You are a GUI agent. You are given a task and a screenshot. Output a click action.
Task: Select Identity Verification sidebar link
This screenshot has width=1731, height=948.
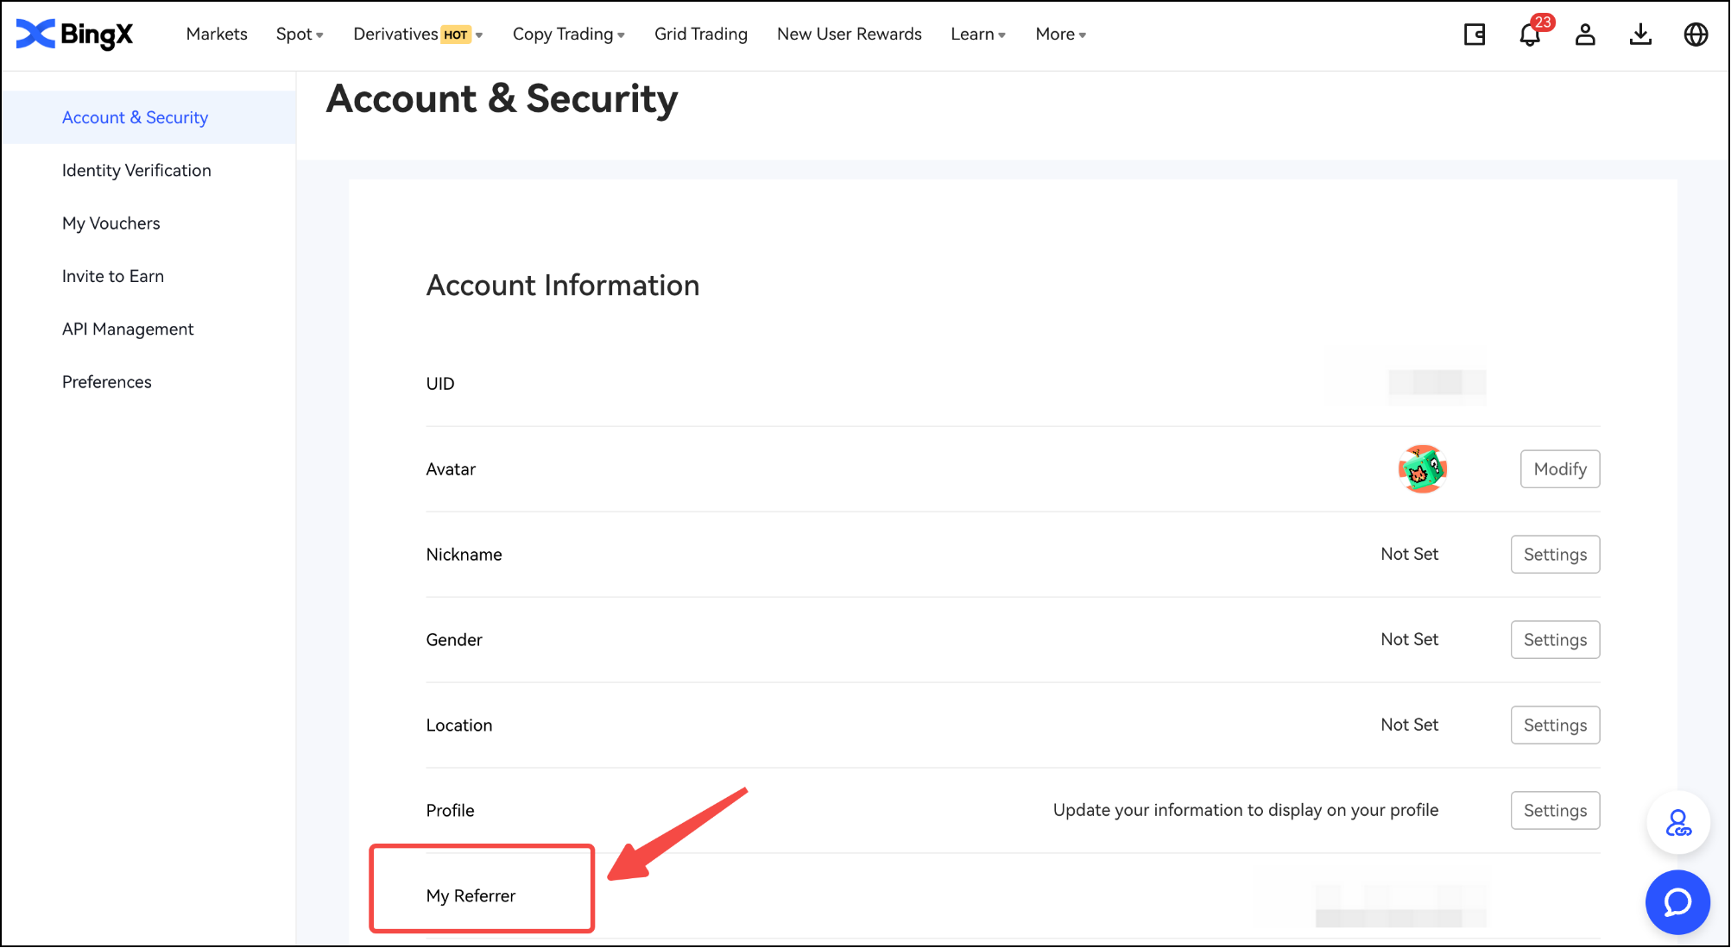(x=136, y=169)
